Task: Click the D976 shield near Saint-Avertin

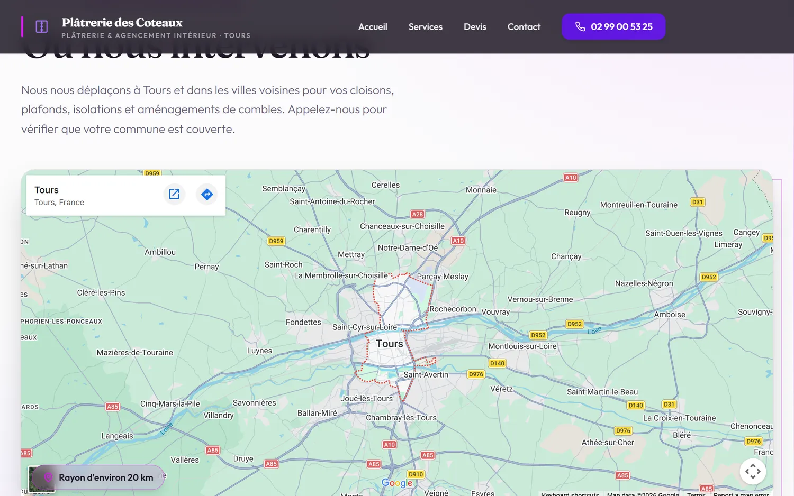Action: (476, 374)
